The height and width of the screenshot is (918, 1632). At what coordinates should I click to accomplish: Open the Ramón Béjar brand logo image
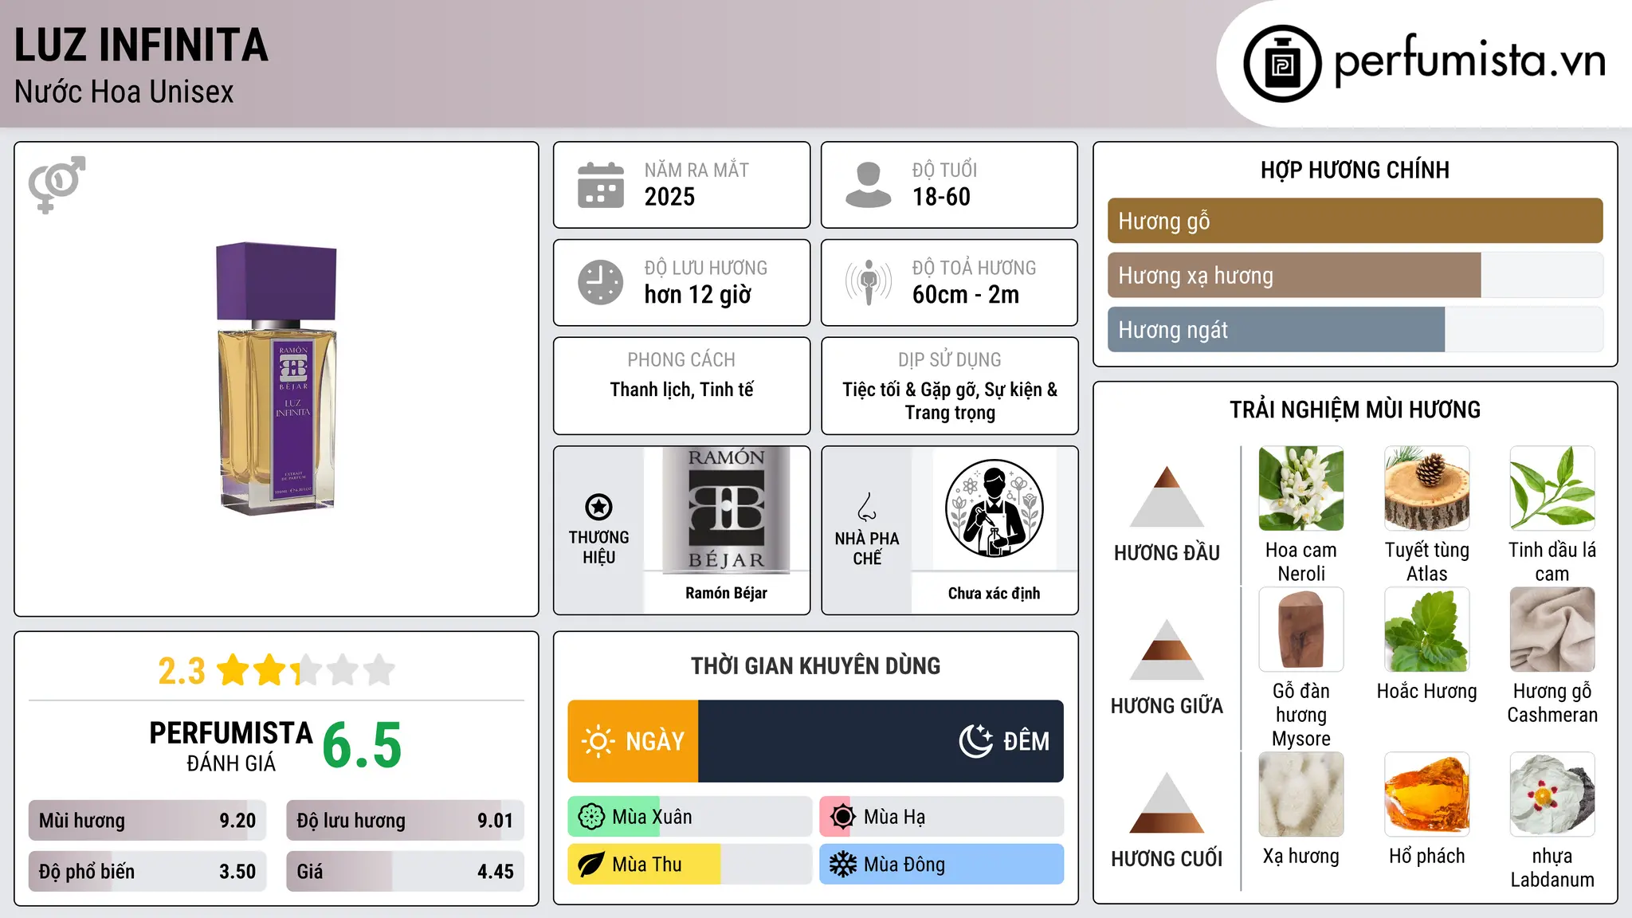pos(726,510)
